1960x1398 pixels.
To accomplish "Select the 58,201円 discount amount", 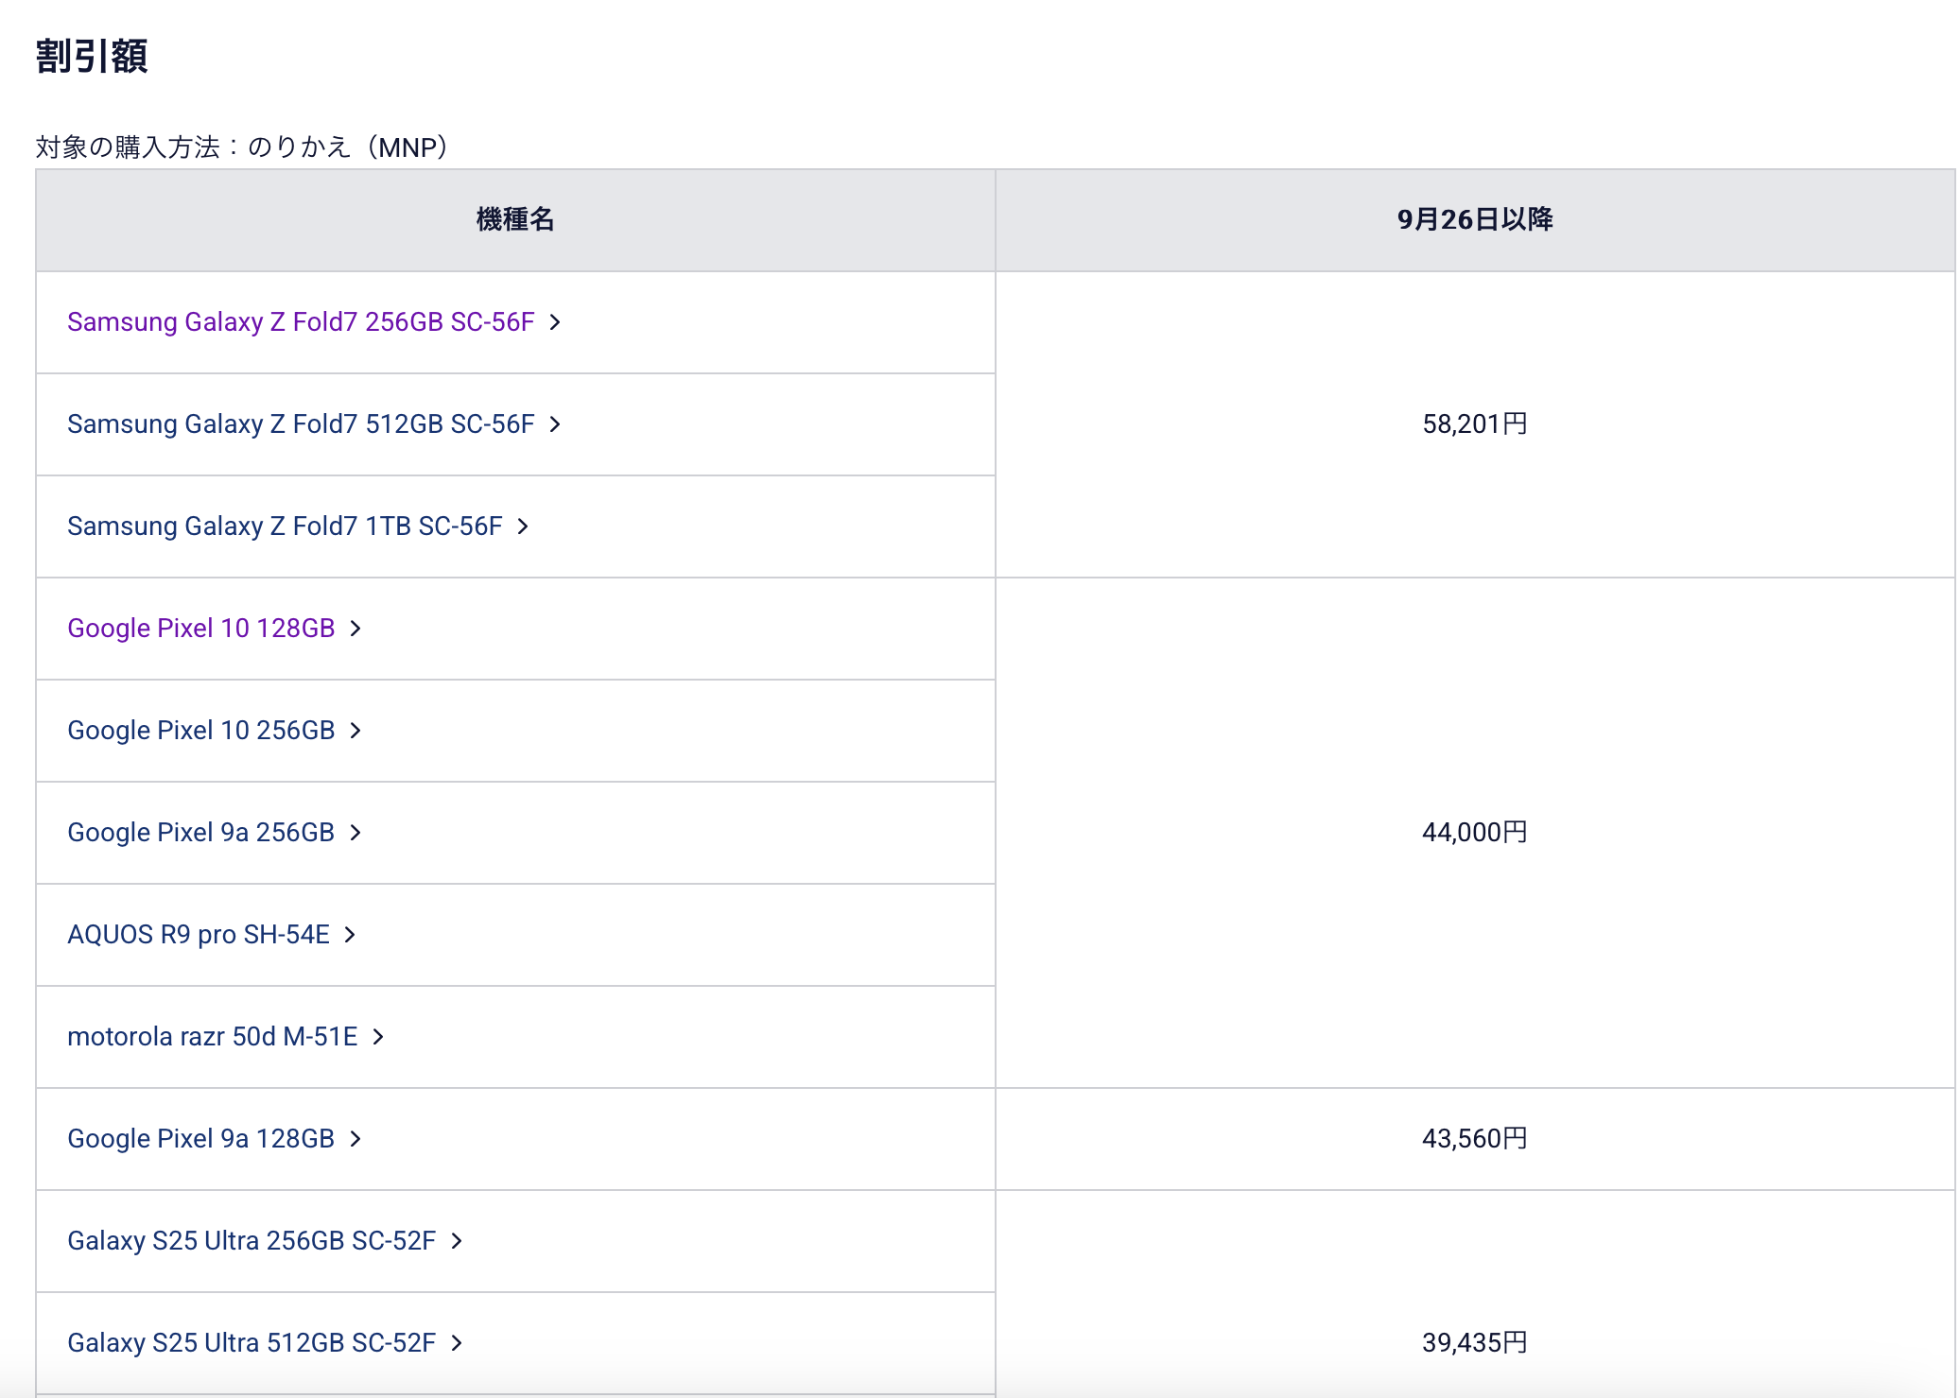I will [x=1475, y=424].
